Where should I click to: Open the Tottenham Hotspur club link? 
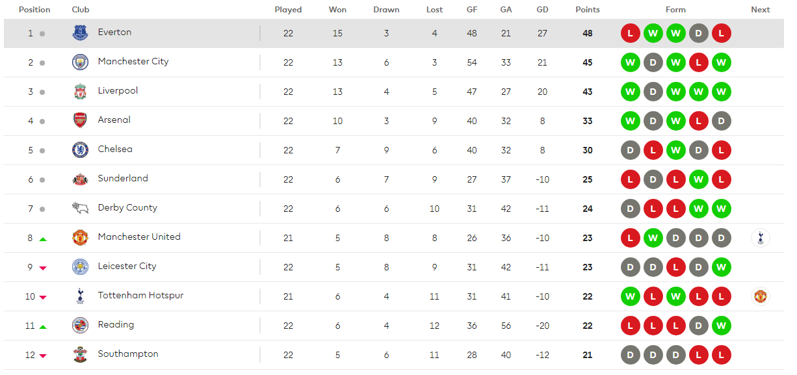click(x=140, y=296)
